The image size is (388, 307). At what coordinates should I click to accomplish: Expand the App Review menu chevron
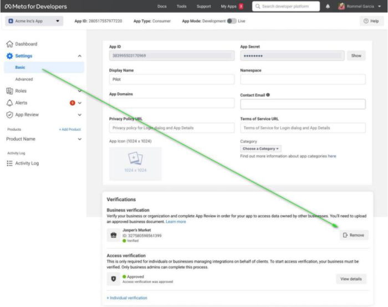(x=79, y=115)
